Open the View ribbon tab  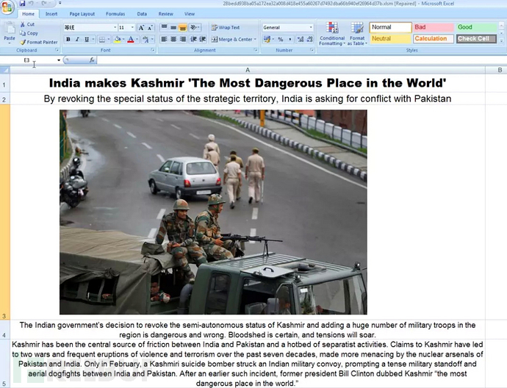coord(190,14)
